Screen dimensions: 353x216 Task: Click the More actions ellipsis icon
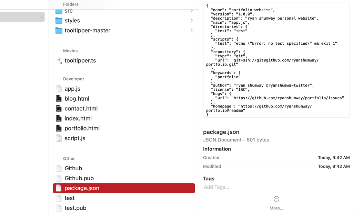click(x=276, y=199)
